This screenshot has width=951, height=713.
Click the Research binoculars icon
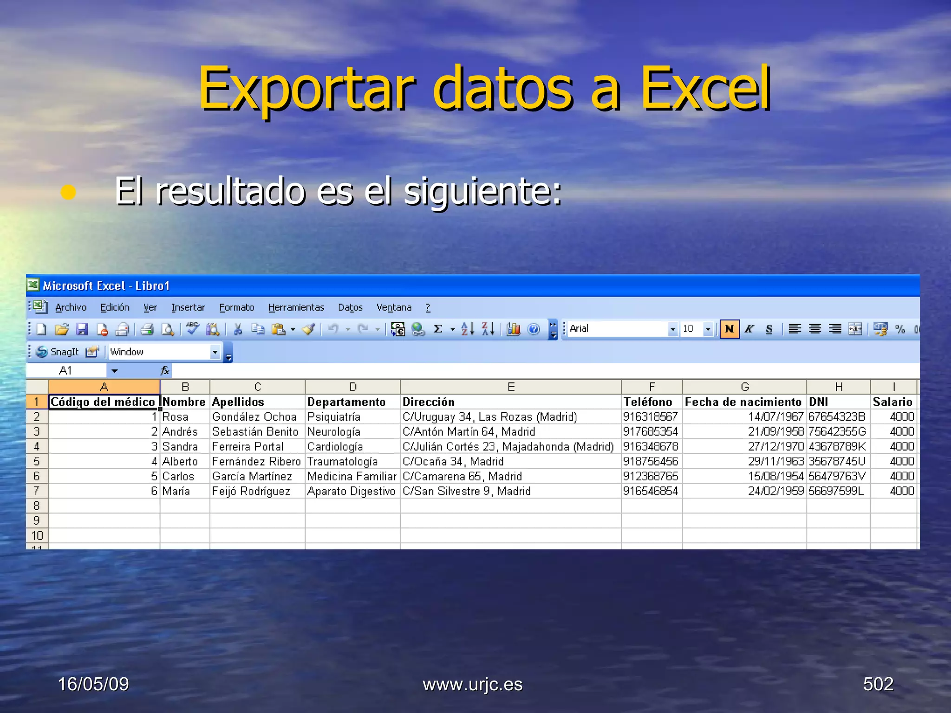click(x=213, y=329)
